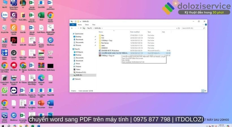Open taskbar Search
The image size is (232, 127).
coord(9,126)
